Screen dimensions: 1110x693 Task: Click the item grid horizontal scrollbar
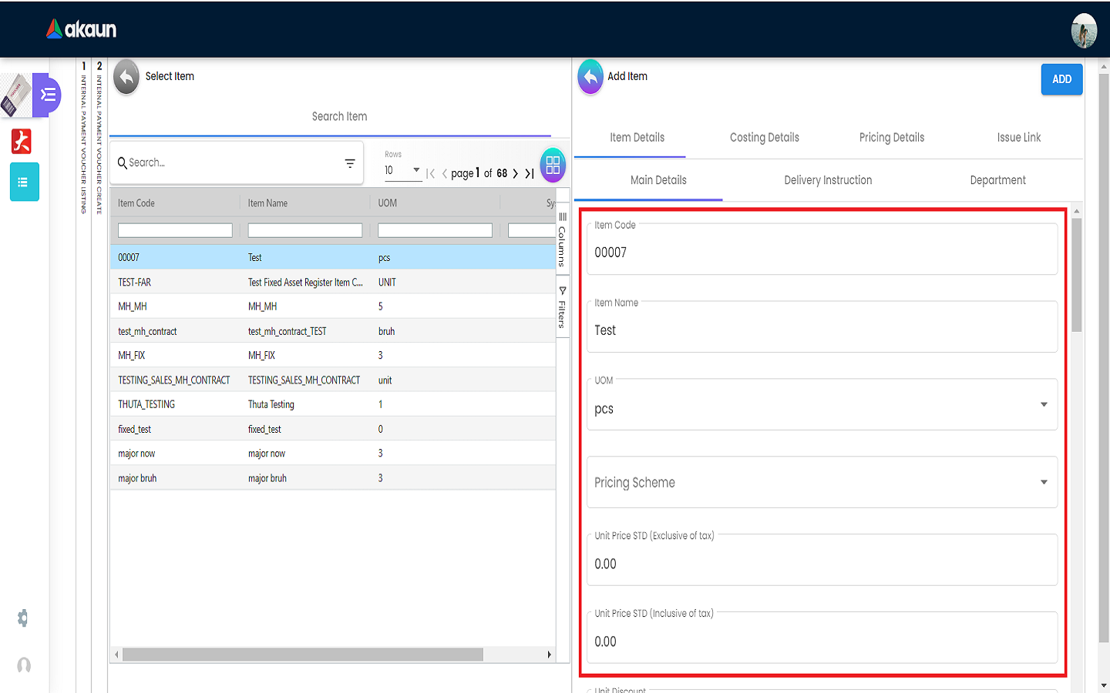pyautogui.click(x=302, y=654)
